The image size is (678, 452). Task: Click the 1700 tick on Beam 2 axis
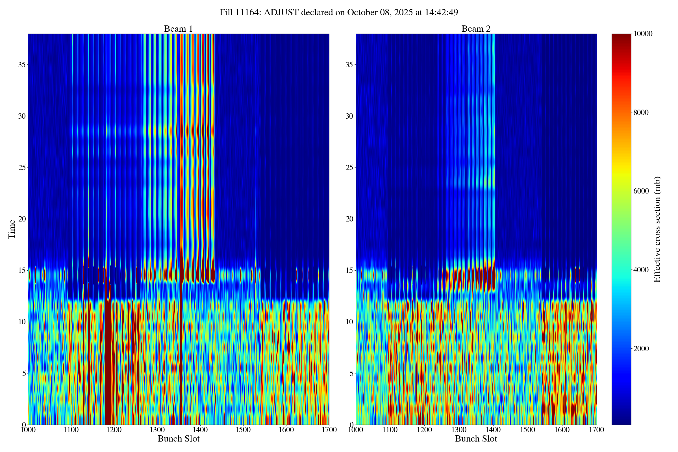click(x=596, y=430)
